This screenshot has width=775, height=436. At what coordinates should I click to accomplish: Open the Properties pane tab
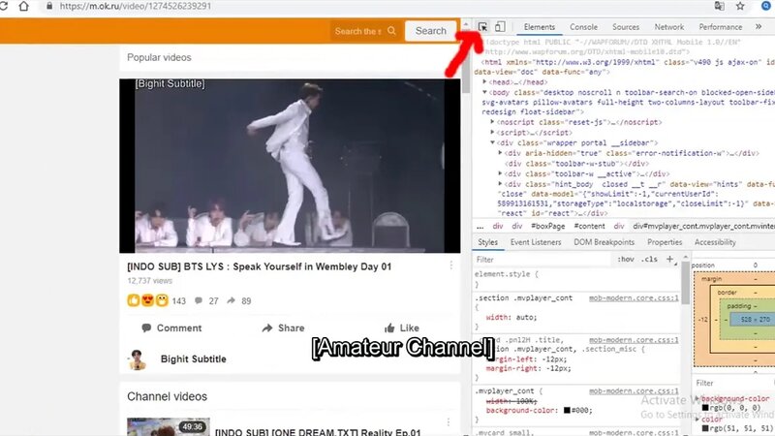[x=665, y=242]
